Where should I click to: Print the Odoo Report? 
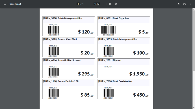pos(185,4)
